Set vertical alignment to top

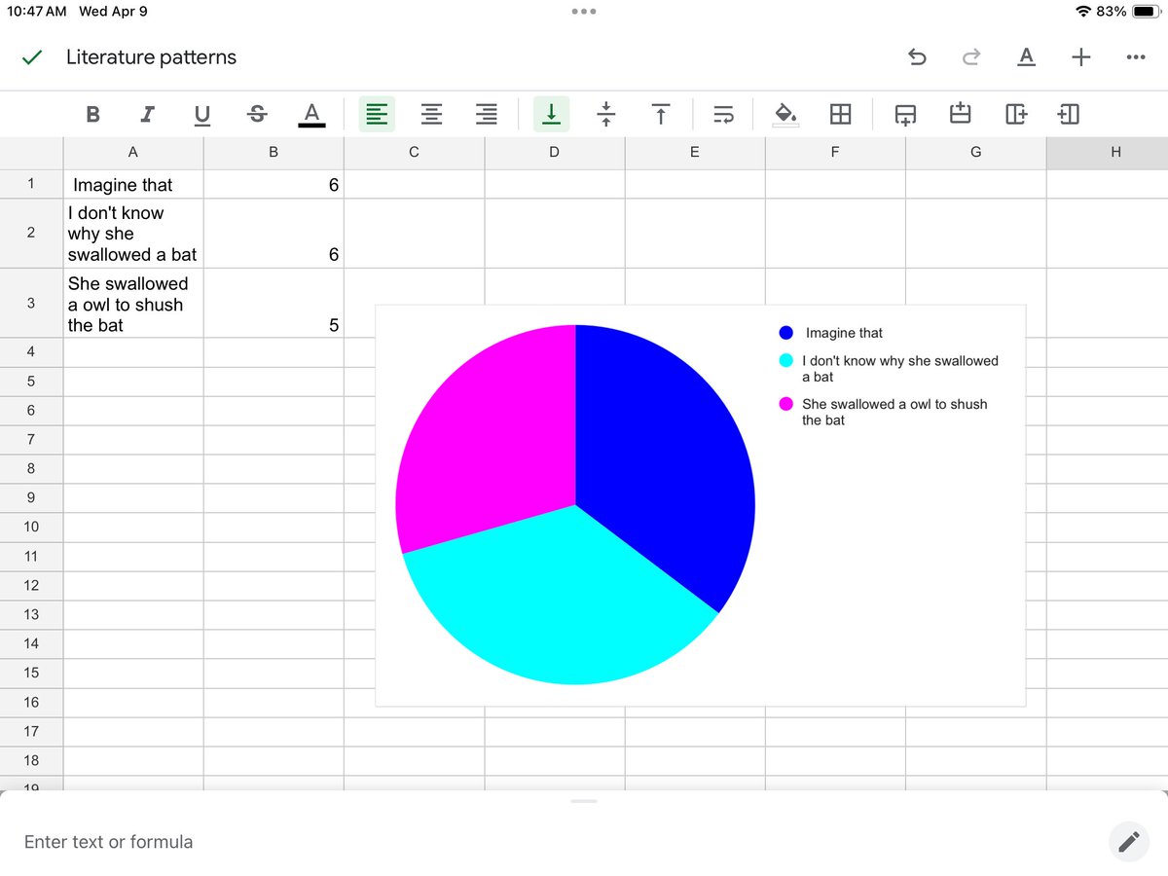coord(661,114)
